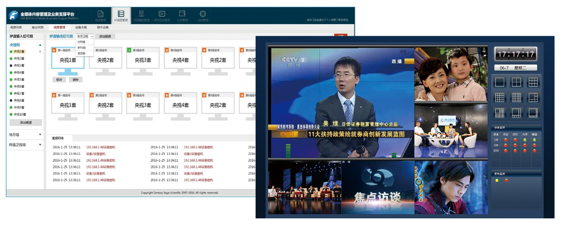The width and height of the screenshot is (562, 228).
Task: Switch to the 设备负载 tab
Action: tap(81, 27)
